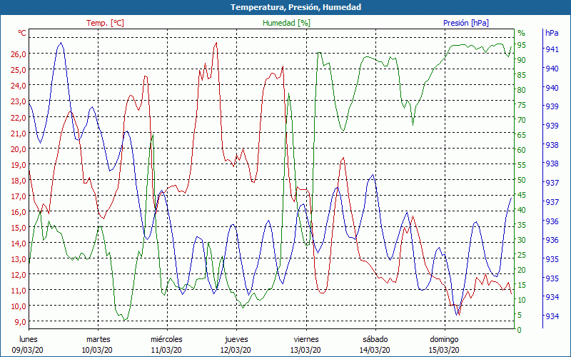
Task: Click the "23,0" temperature axis value
Action: 19,101
